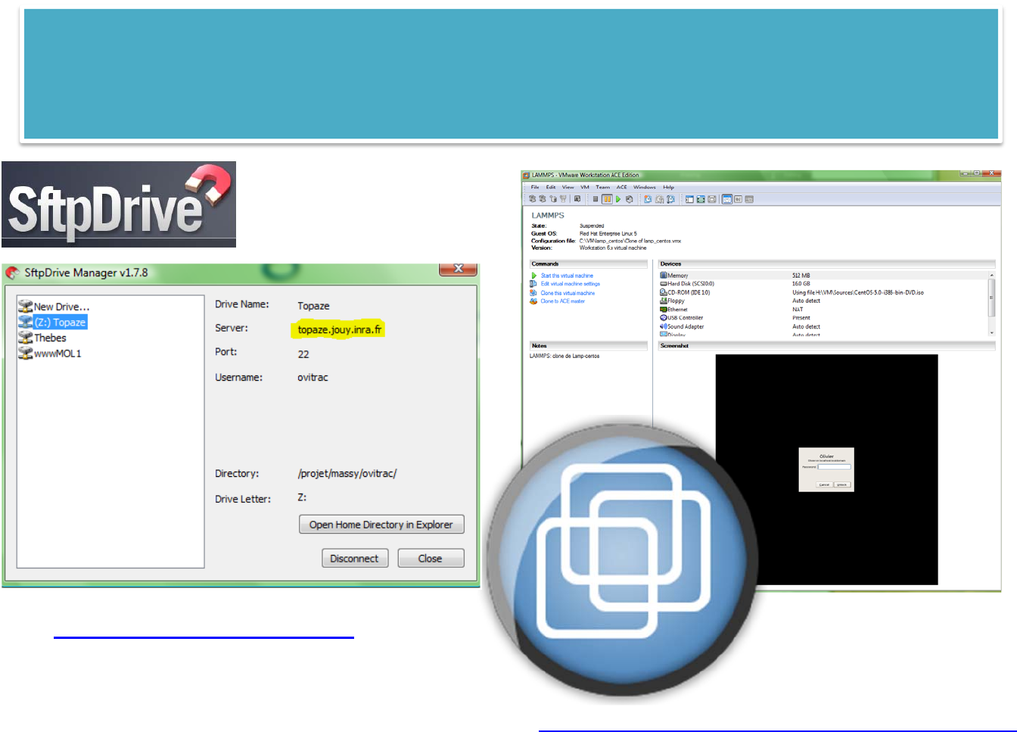Select the 'Thebes' drive entry
This screenshot has height=732, width=1017.
click(50, 338)
